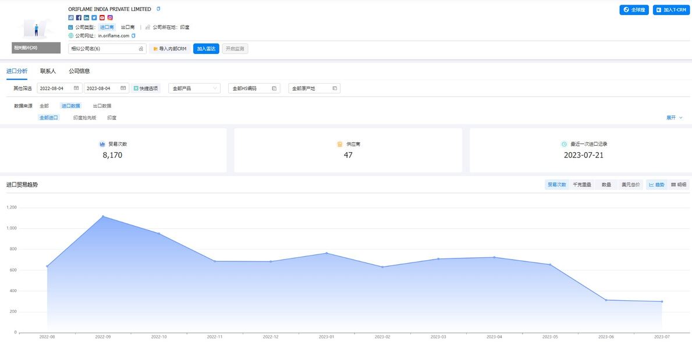Click the 加入雷达 button
This screenshot has width=692, height=342.
pyautogui.click(x=206, y=49)
